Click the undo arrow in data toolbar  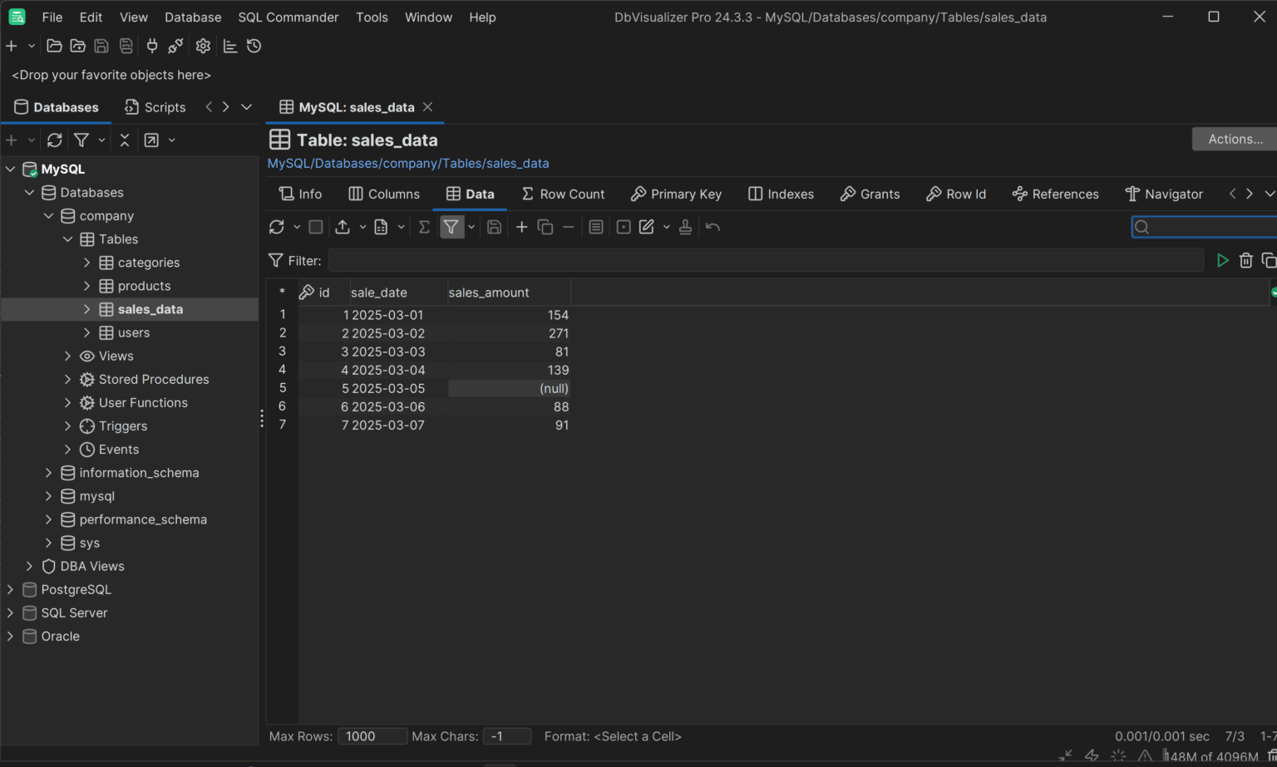pos(712,227)
